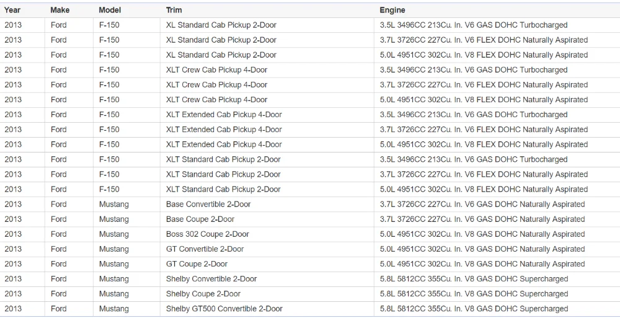
Task: Click the Engine column header
Action: [392, 10]
